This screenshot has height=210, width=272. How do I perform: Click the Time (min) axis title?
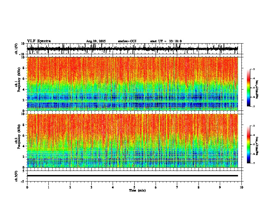137,190
